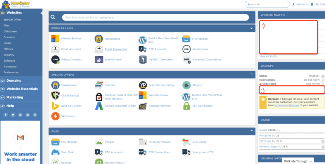Image resolution: width=325 pixels, height=164 pixels.
Task: Select Databases in the sidebar
Action: click(10, 31)
